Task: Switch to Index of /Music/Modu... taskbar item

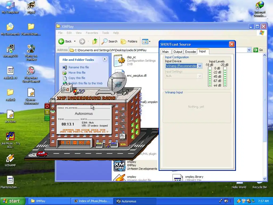Action: (92, 201)
